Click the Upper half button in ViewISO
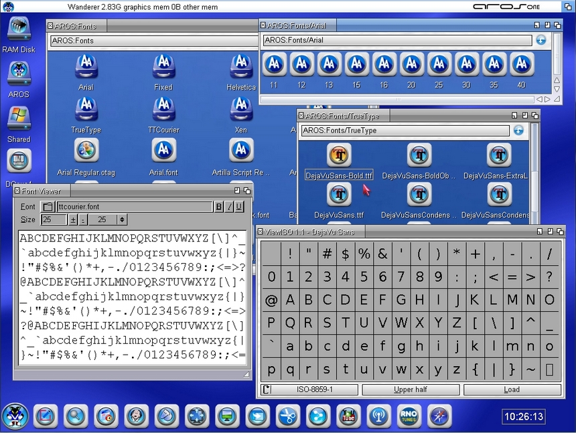 [x=411, y=389]
